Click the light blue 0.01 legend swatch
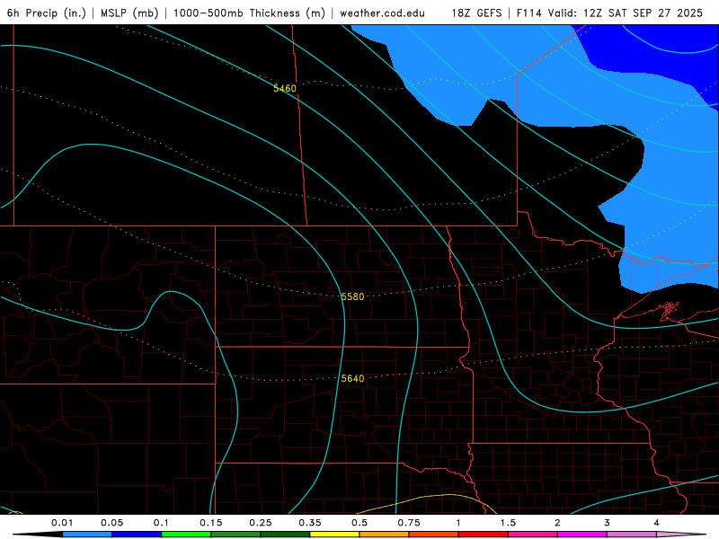This screenshot has width=719, height=539. coord(87,535)
